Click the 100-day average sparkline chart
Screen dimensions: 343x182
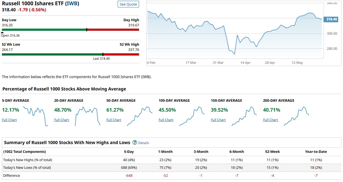[x=192, y=116]
